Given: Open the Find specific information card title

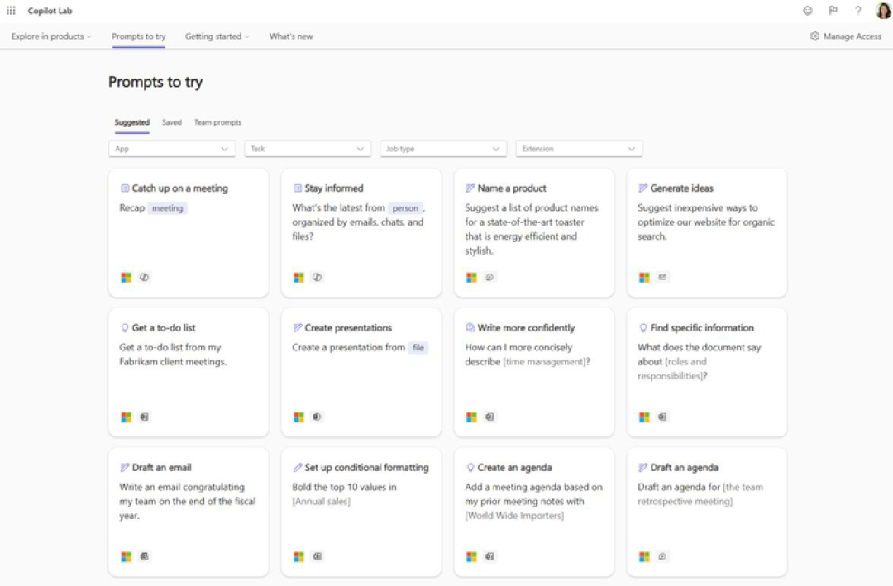Looking at the screenshot, I should coord(702,327).
